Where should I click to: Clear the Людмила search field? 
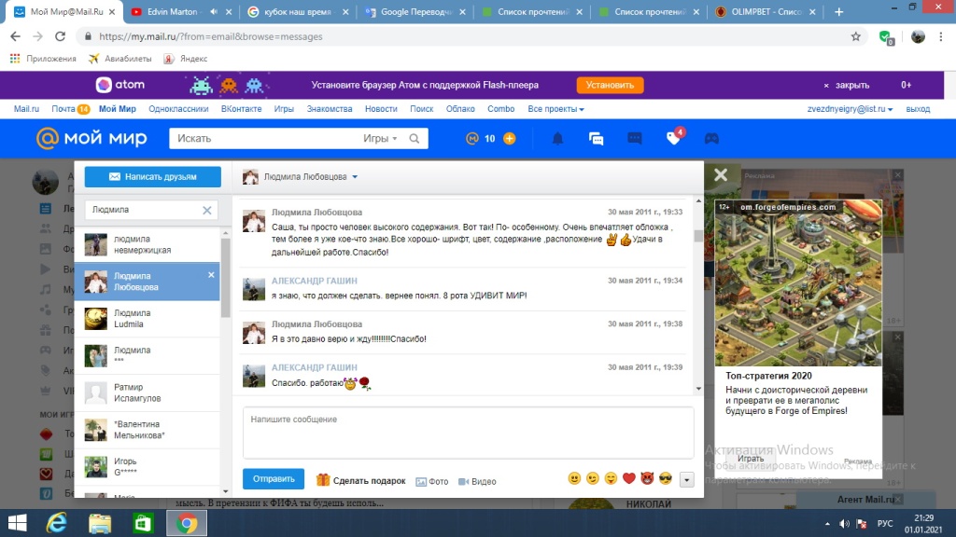pos(207,211)
